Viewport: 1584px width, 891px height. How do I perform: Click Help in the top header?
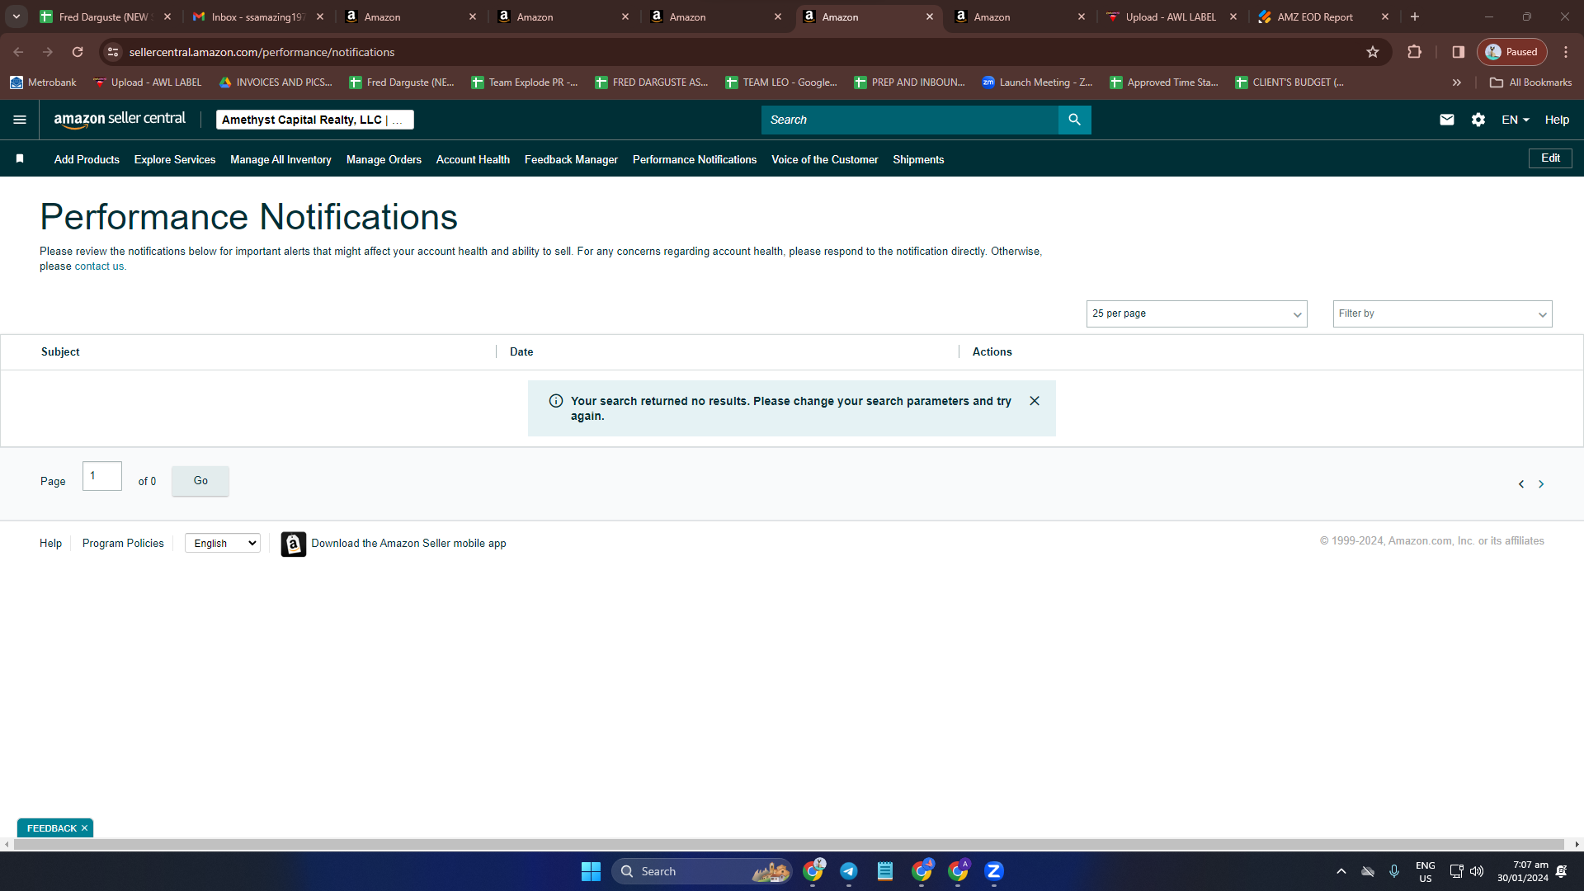pyautogui.click(x=1557, y=120)
